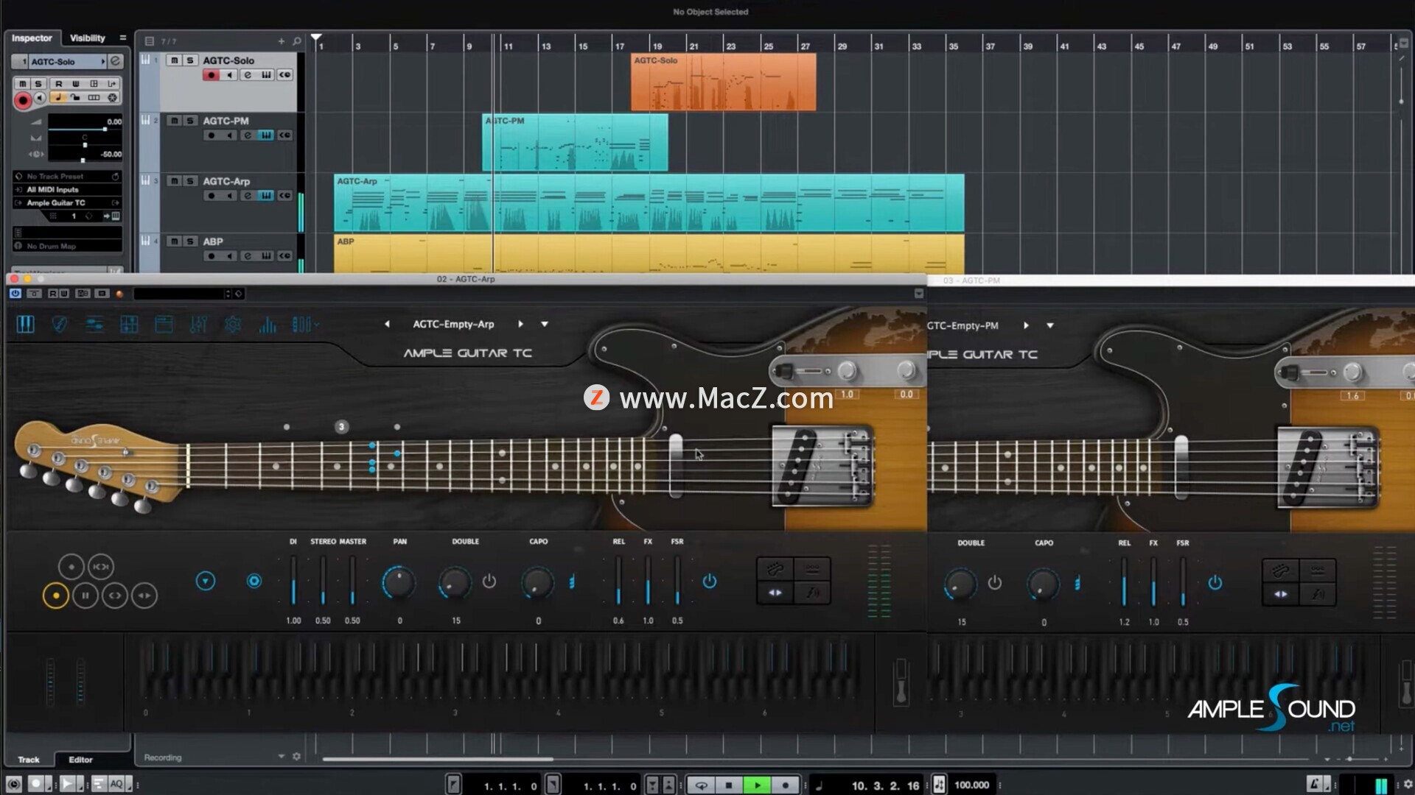Click the tempo value 100.000
This screenshot has height=795, width=1415.
pyautogui.click(x=971, y=785)
